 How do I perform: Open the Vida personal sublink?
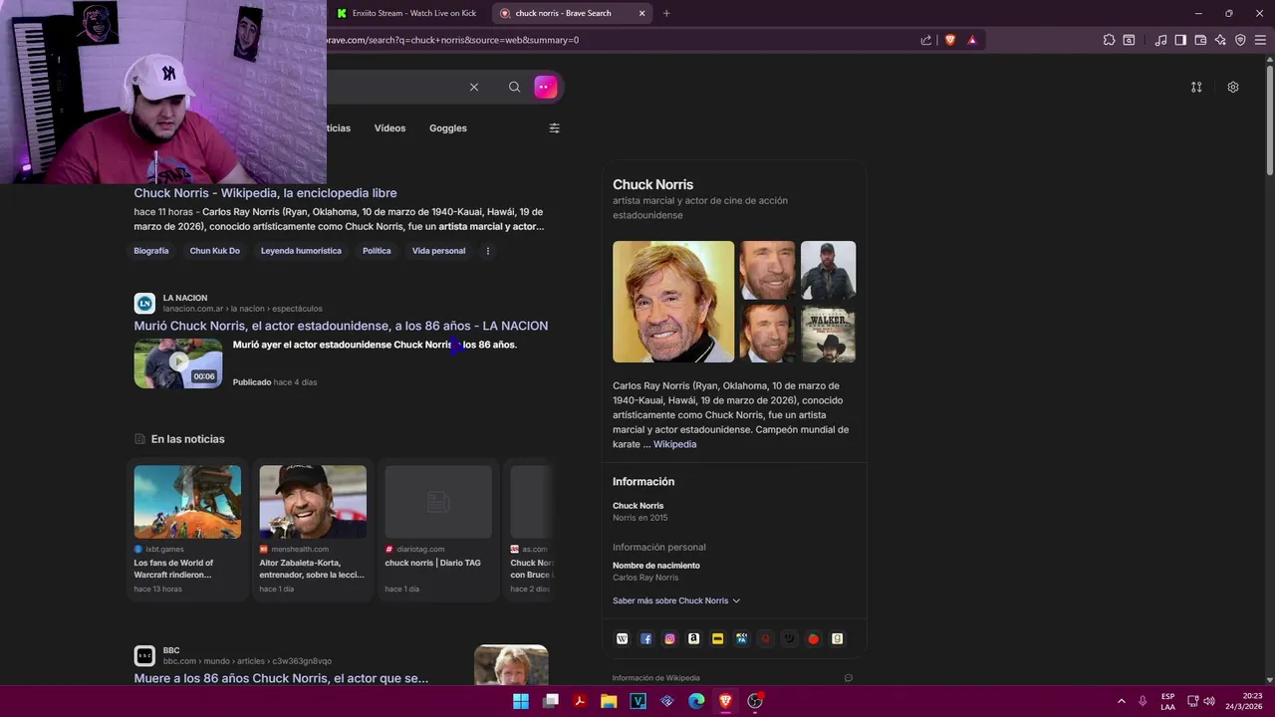click(439, 251)
